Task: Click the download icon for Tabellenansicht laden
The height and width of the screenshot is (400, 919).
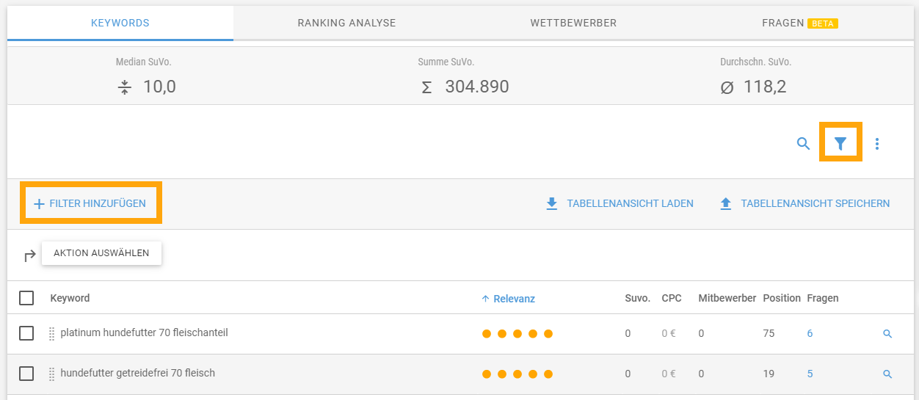Action: pyautogui.click(x=552, y=203)
